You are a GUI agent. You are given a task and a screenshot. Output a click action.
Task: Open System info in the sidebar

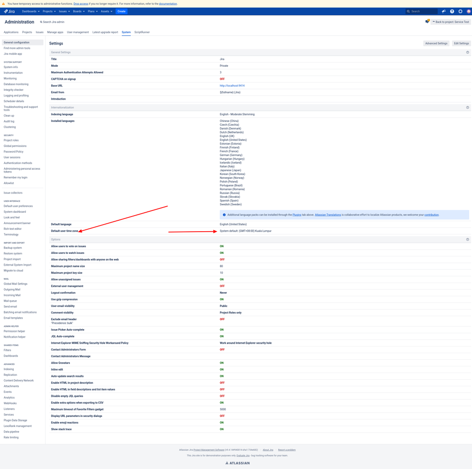pos(11,67)
